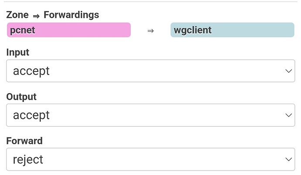Open the Output policy dropdown
This screenshot has width=301, height=175.
click(150, 115)
